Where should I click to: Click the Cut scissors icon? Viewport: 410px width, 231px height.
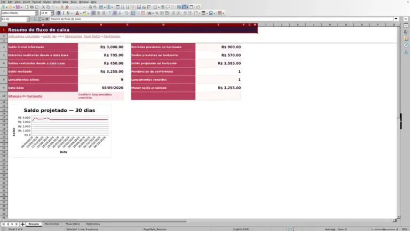pos(43,7)
